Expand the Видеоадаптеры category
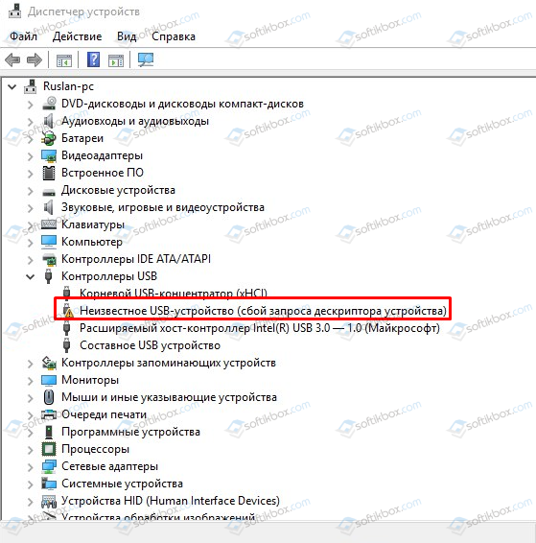The height and width of the screenshot is (543, 536). coord(31,156)
